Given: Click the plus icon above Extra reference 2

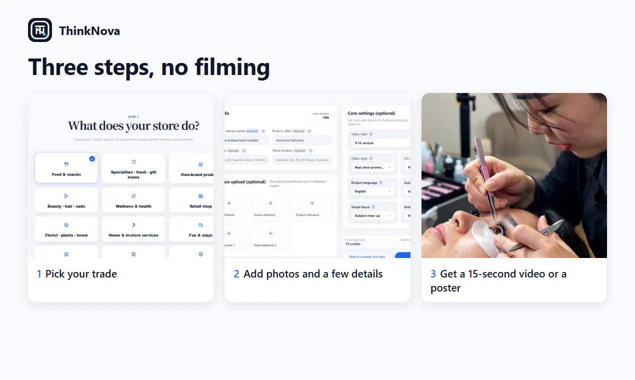Looking at the screenshot, I should [x=270, y=233].
